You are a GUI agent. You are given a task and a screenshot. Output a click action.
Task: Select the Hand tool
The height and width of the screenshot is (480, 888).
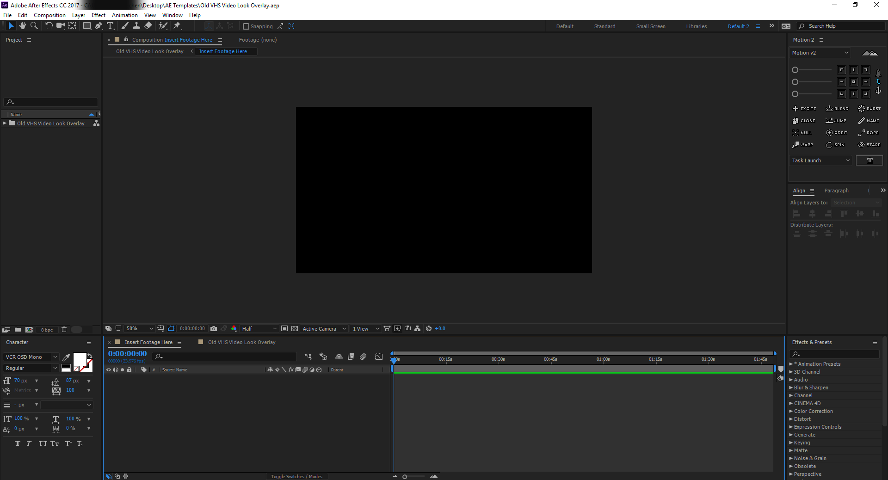point(22,26)
